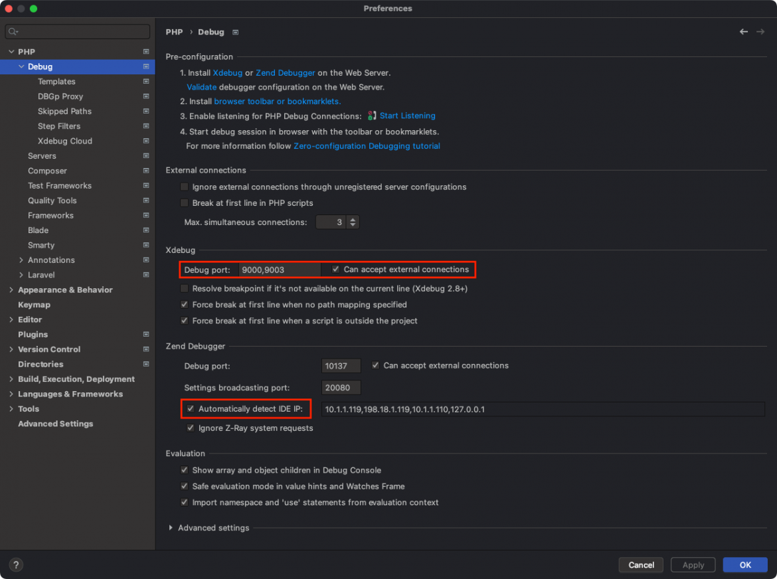
Task: Expand the Editor section
Action: tap(11, 319)
